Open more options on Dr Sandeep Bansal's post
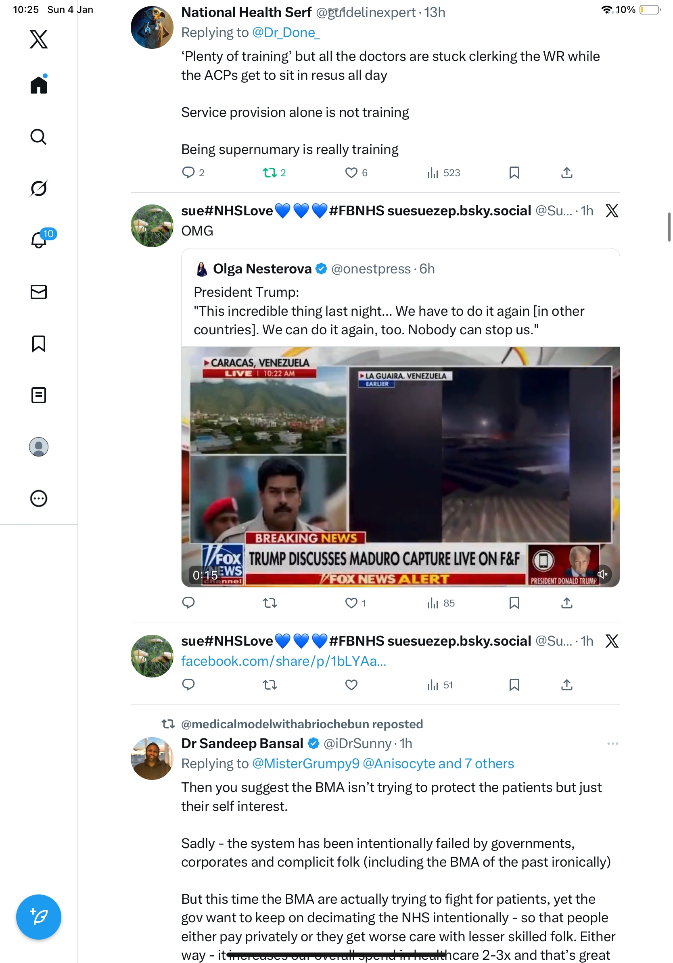 pyautogui.click(x=612, y=744)
